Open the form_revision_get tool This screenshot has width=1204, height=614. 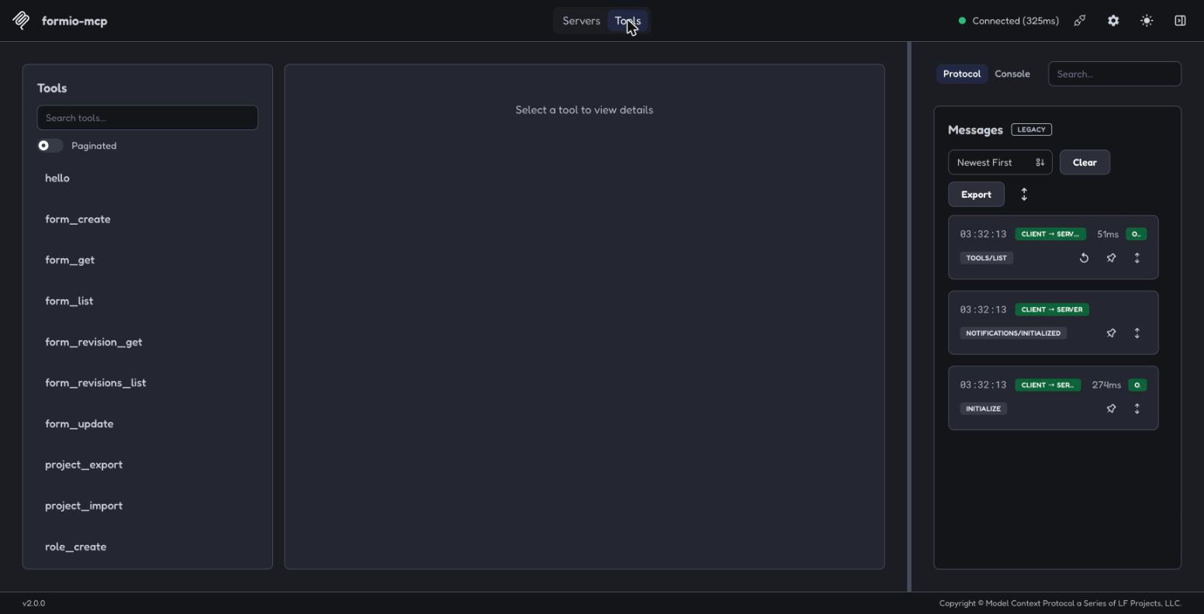pyautogui.click(x=147, y=342)
